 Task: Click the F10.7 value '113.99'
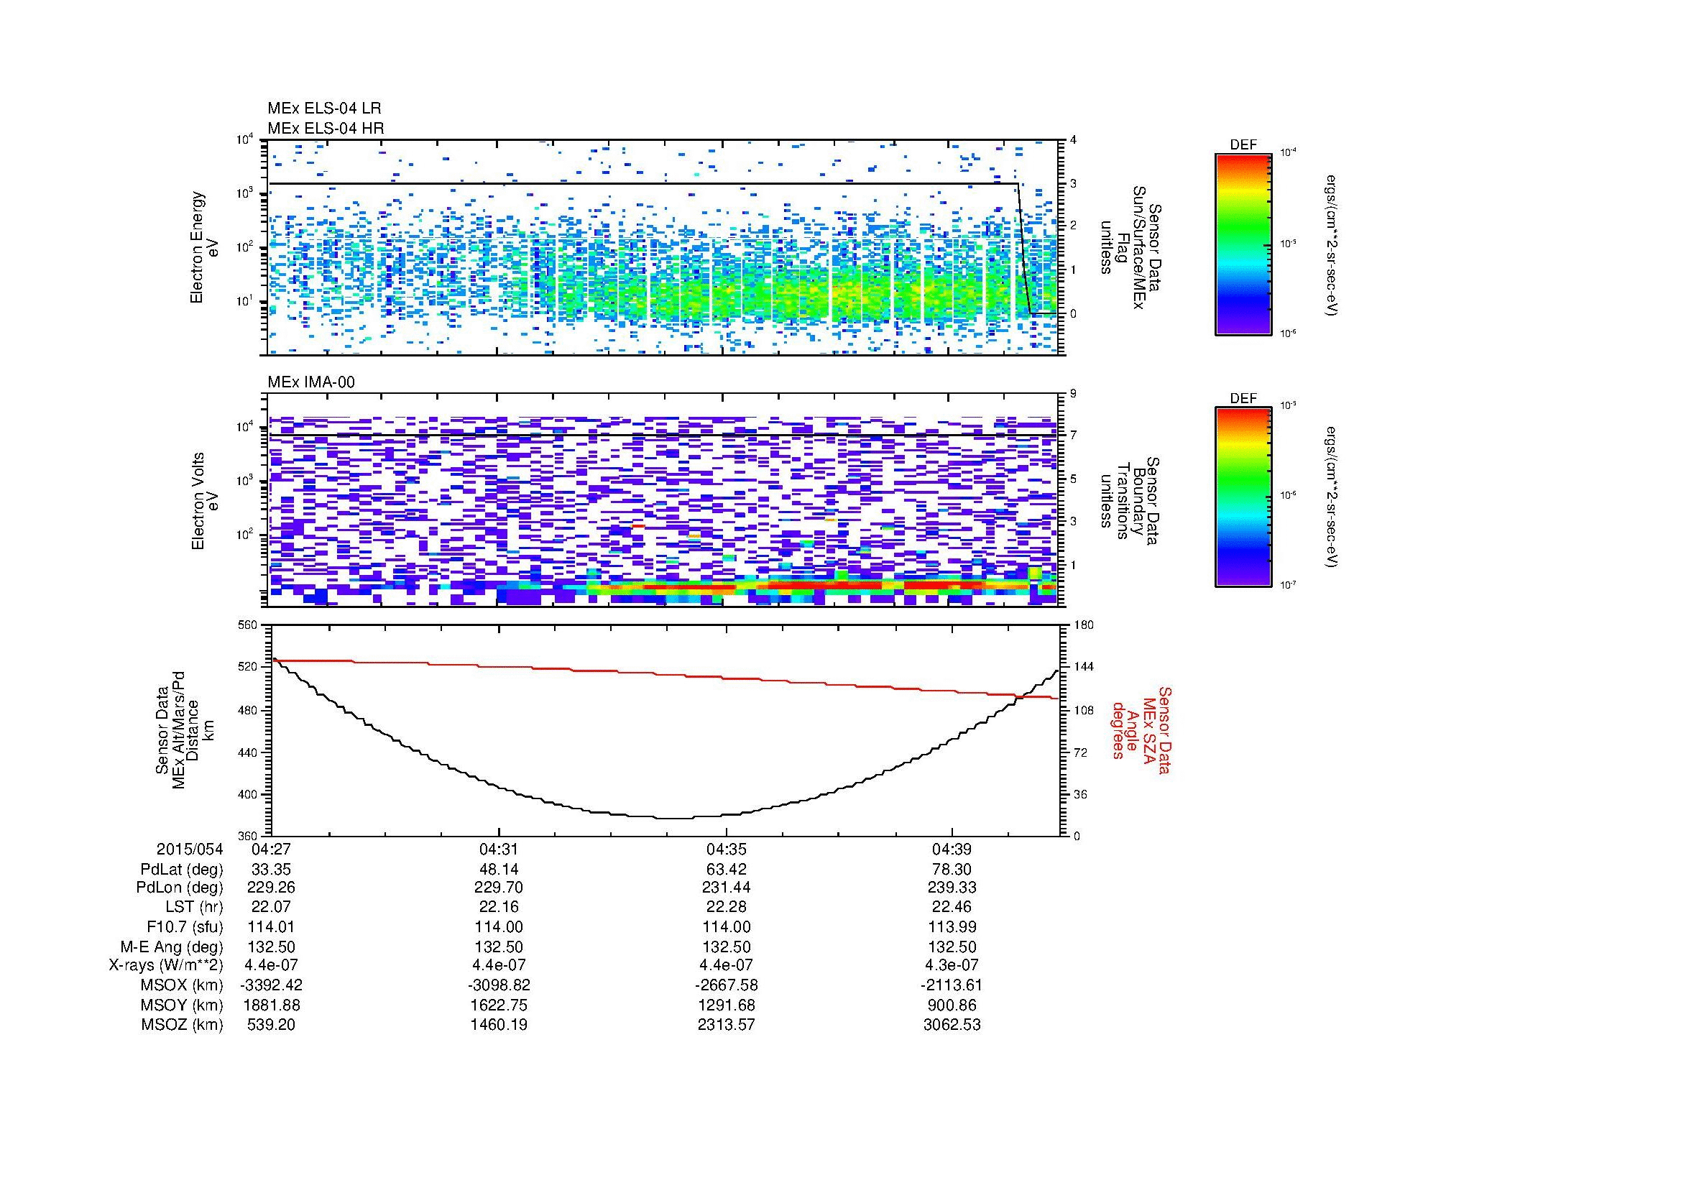(952, 927)
